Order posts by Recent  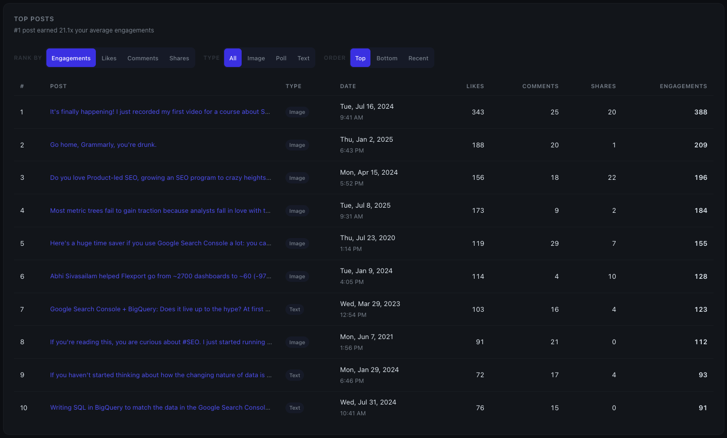click(x=418, y=58)
